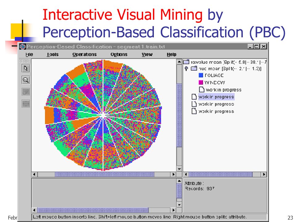
Task: Click the top-level folder icon in tree
Action: [x=186, y=62]
